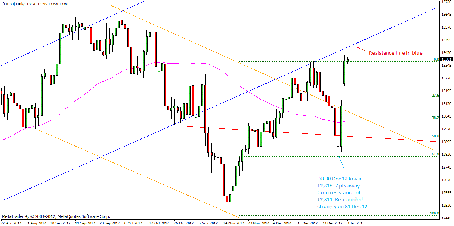Select the red arrow pointing to resistance line
Image resolution: width=454 pixels, height=226 pixels.
pos(360,50)
